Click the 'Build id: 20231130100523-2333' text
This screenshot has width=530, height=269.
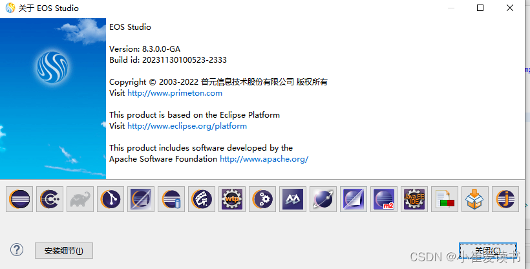(x=168, y=60)
